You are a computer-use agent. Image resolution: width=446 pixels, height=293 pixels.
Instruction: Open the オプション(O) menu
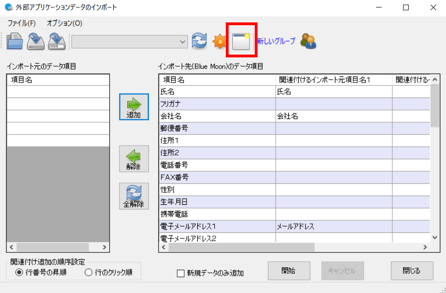point(64,23)
